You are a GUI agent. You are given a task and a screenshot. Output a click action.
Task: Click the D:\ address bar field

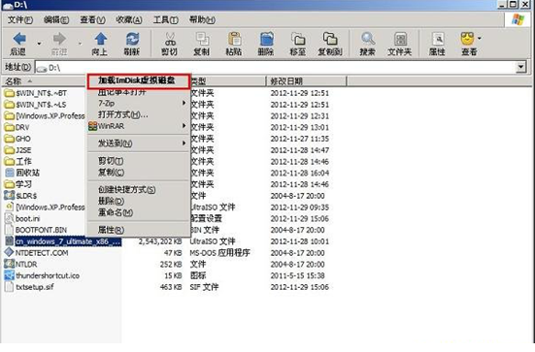pos(276,68)
